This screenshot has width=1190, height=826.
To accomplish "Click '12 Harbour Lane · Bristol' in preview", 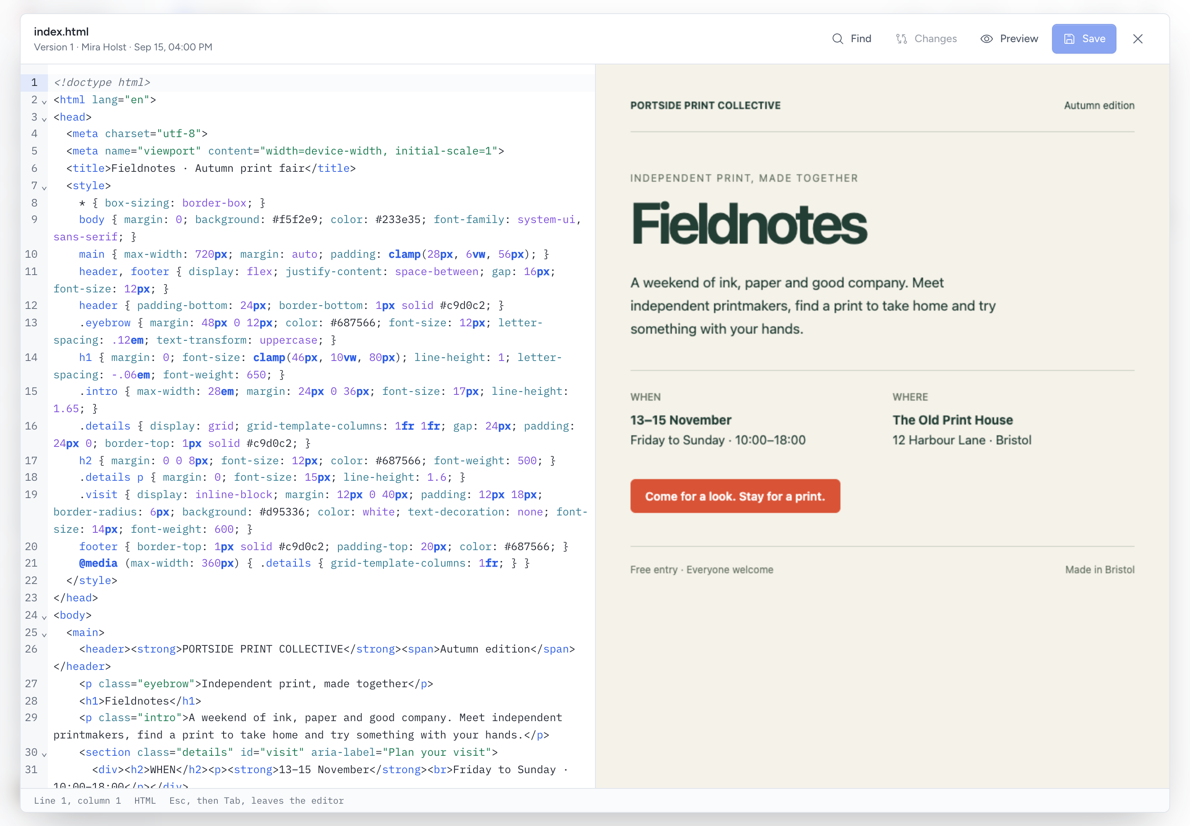I will click(962, 440).
